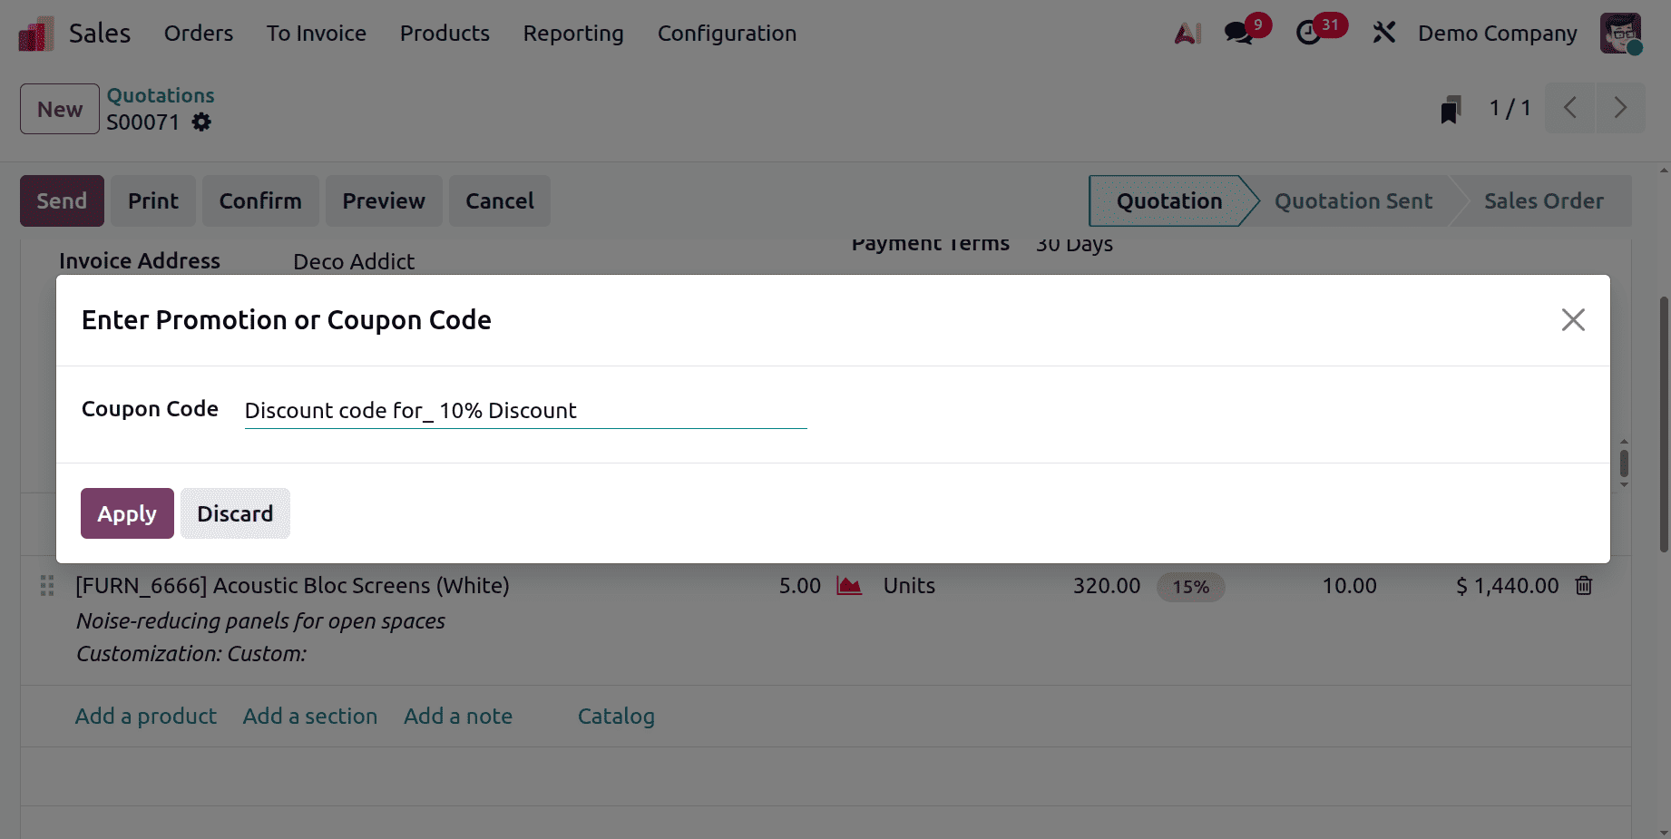This screenshot has height=839, width=1671.
Task: Open the Sales app home icon
Action: (x=34, y=32)
